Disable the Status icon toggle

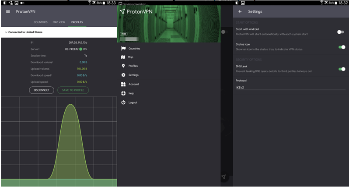tap(342, 47)
